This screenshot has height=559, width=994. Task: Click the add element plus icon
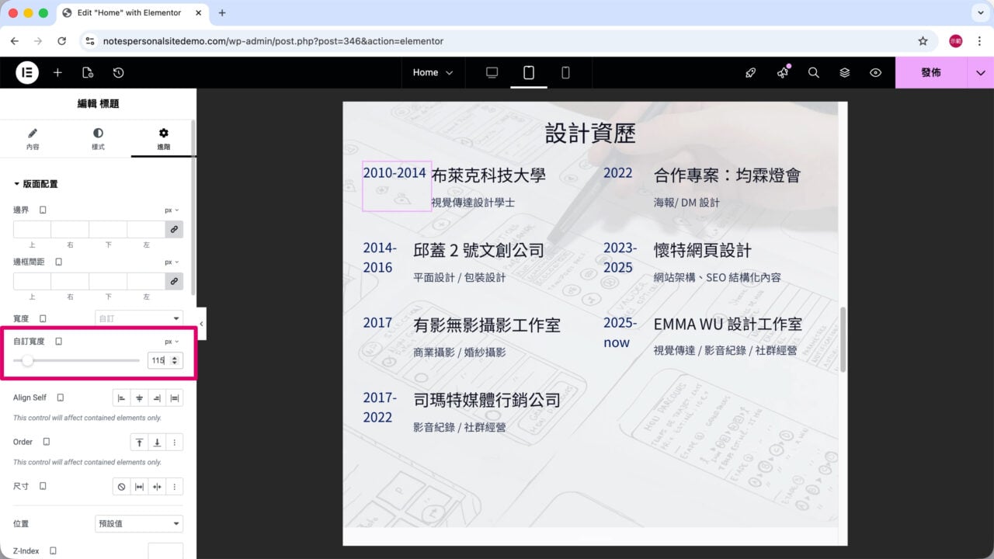point(57,72)
